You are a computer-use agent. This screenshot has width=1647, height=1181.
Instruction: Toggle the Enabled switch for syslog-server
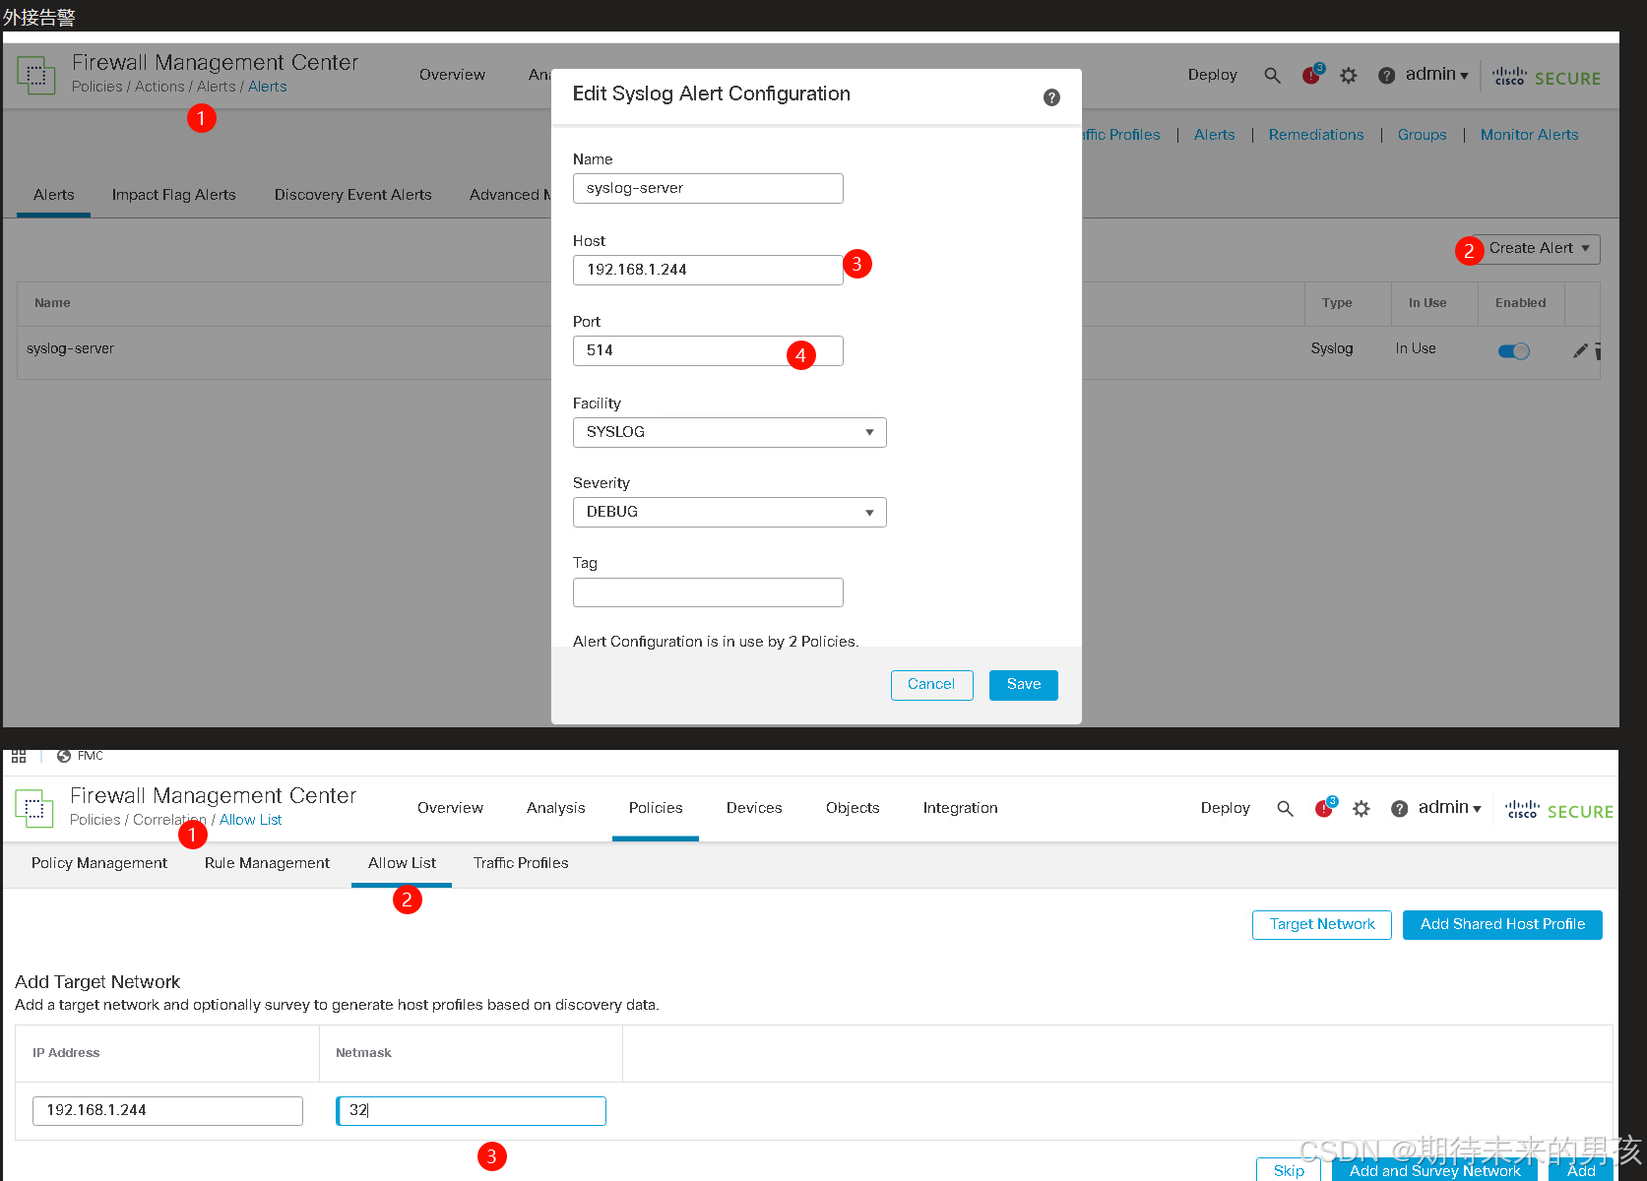(x=1513, y=351)
